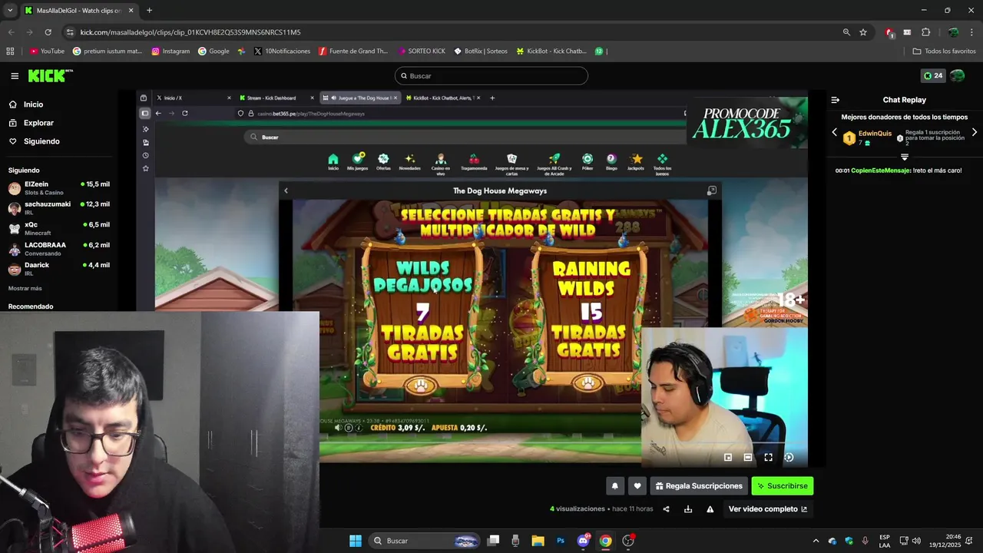
Task: Open ElZeein's channel in following list
Action: pos(58,188)
